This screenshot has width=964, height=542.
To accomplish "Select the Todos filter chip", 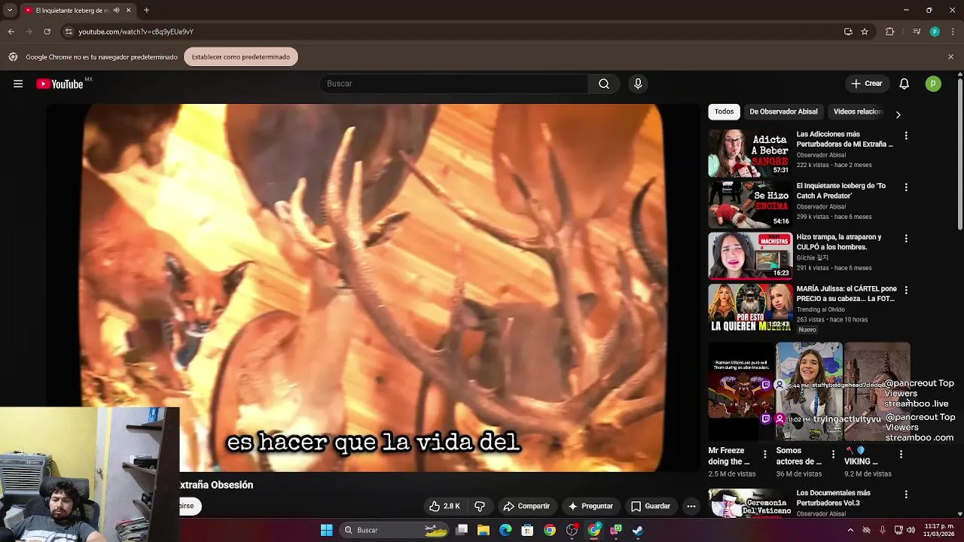I will pos(724,111).
